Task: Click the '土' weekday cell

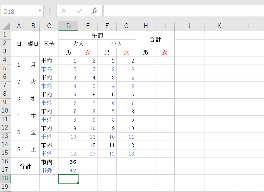Action: pyautogui.click(x=33, y=149)
